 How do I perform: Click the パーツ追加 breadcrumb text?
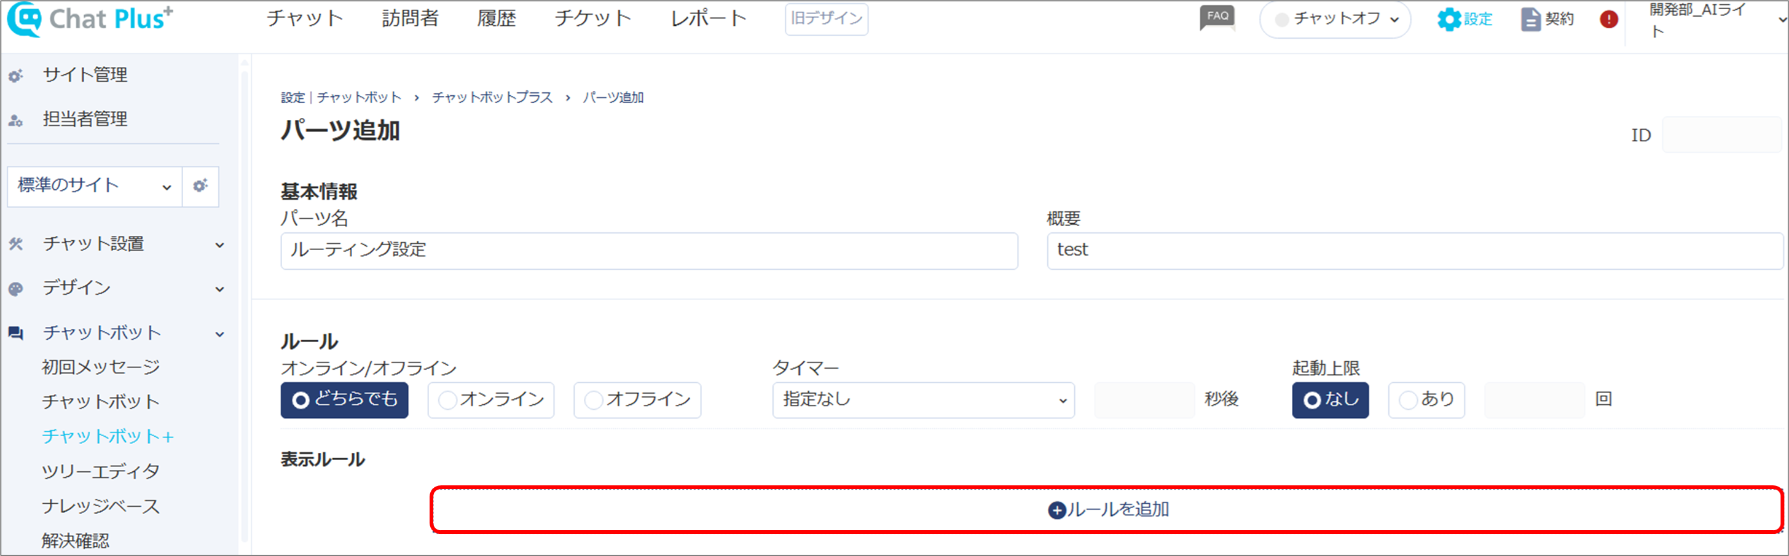(x=613, y=98)
